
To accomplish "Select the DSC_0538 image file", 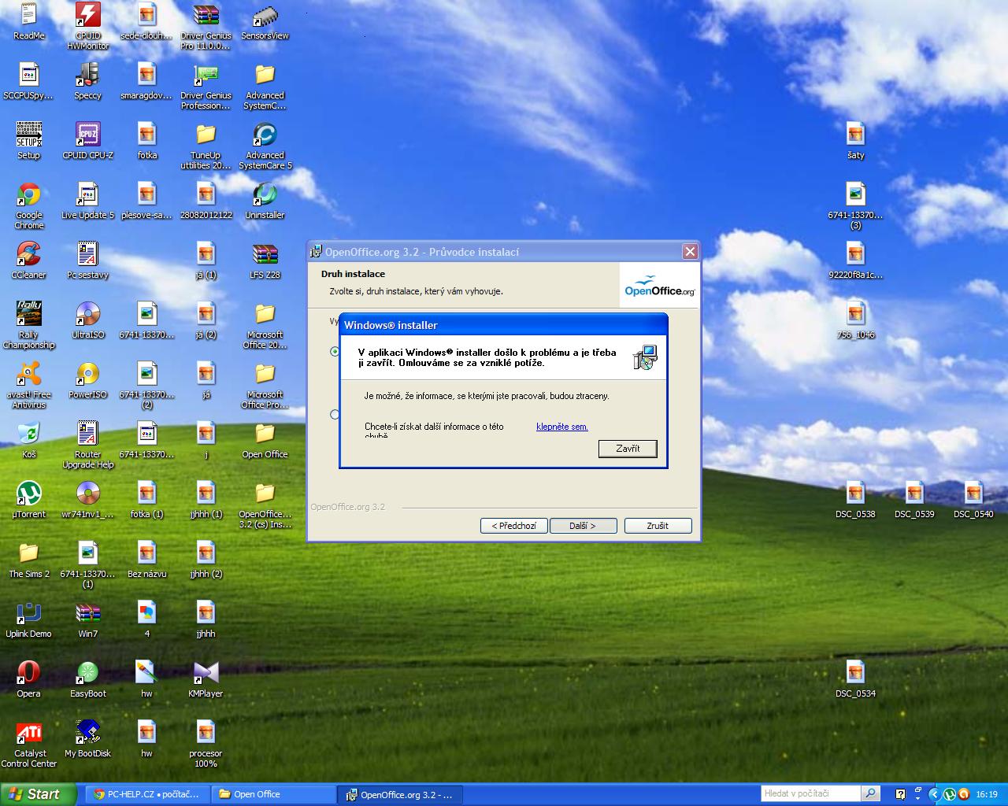I will pos(856,500).
